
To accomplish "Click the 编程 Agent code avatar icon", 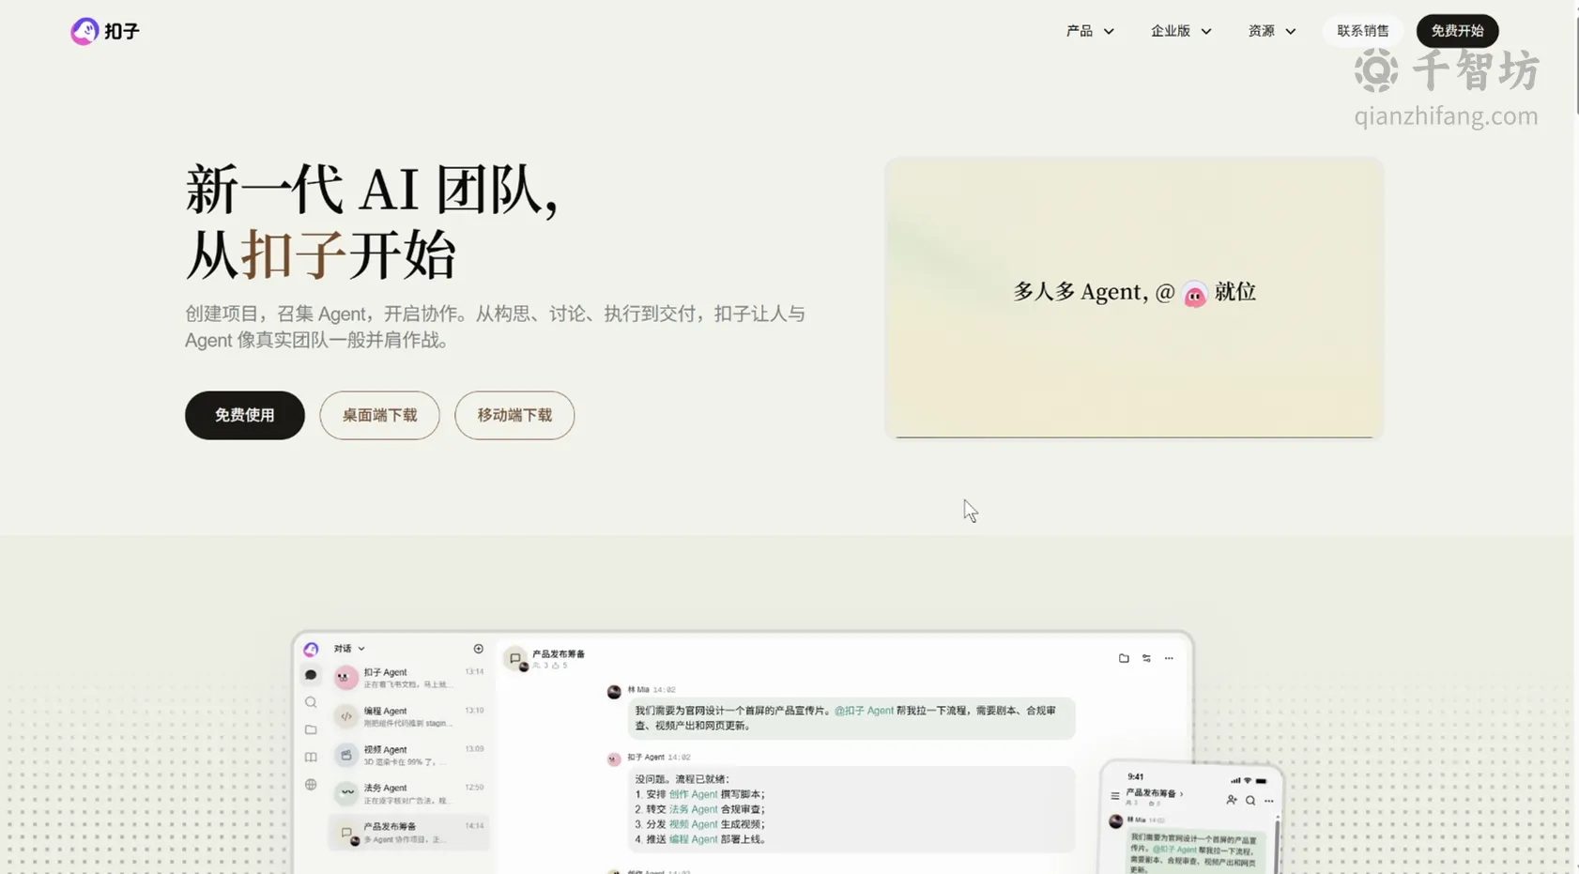I will click(345, 716).
